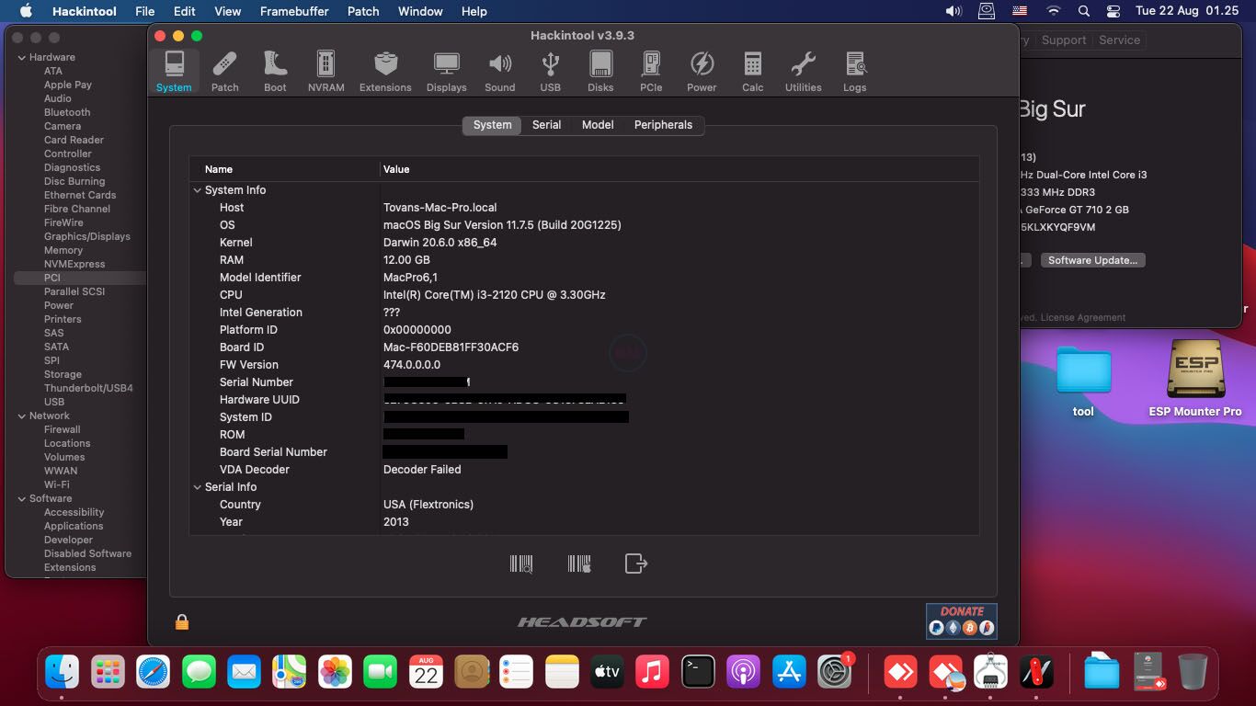Select Graphics/Displays in the sidebar
Screen dimensions: 1256x706
click(x=86, y=236)
